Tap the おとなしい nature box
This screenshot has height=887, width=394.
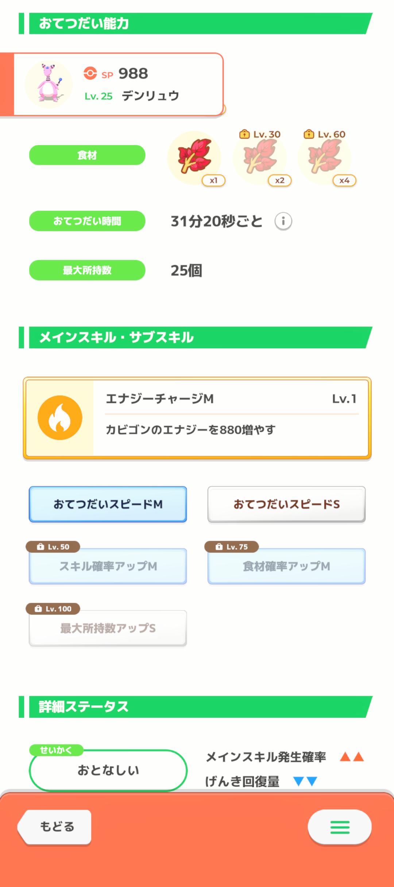pos(108,770)
